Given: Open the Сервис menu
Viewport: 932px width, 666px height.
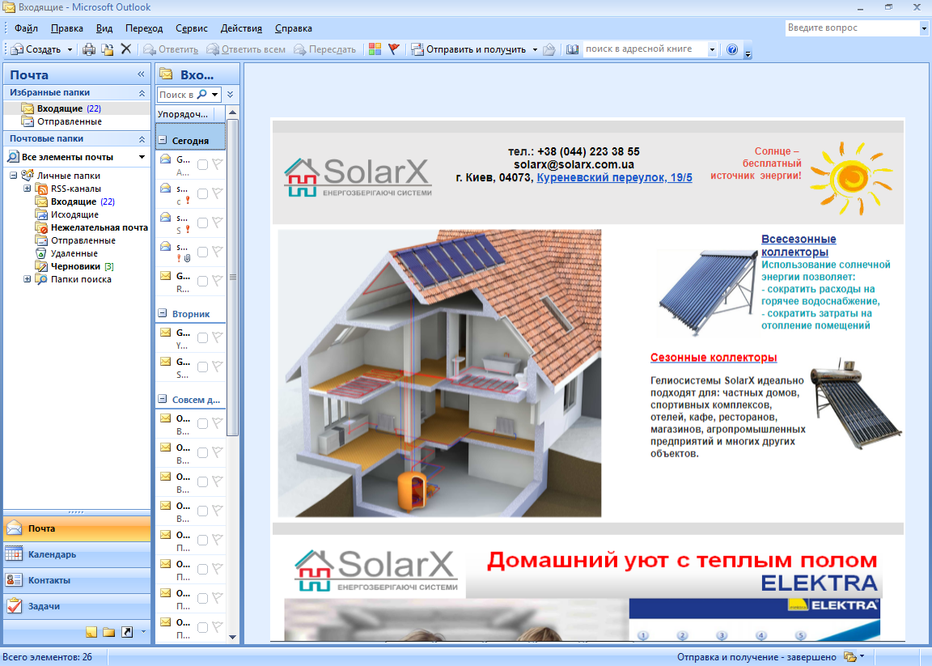Looking at the screenshot, I should [x=191, y=28].
